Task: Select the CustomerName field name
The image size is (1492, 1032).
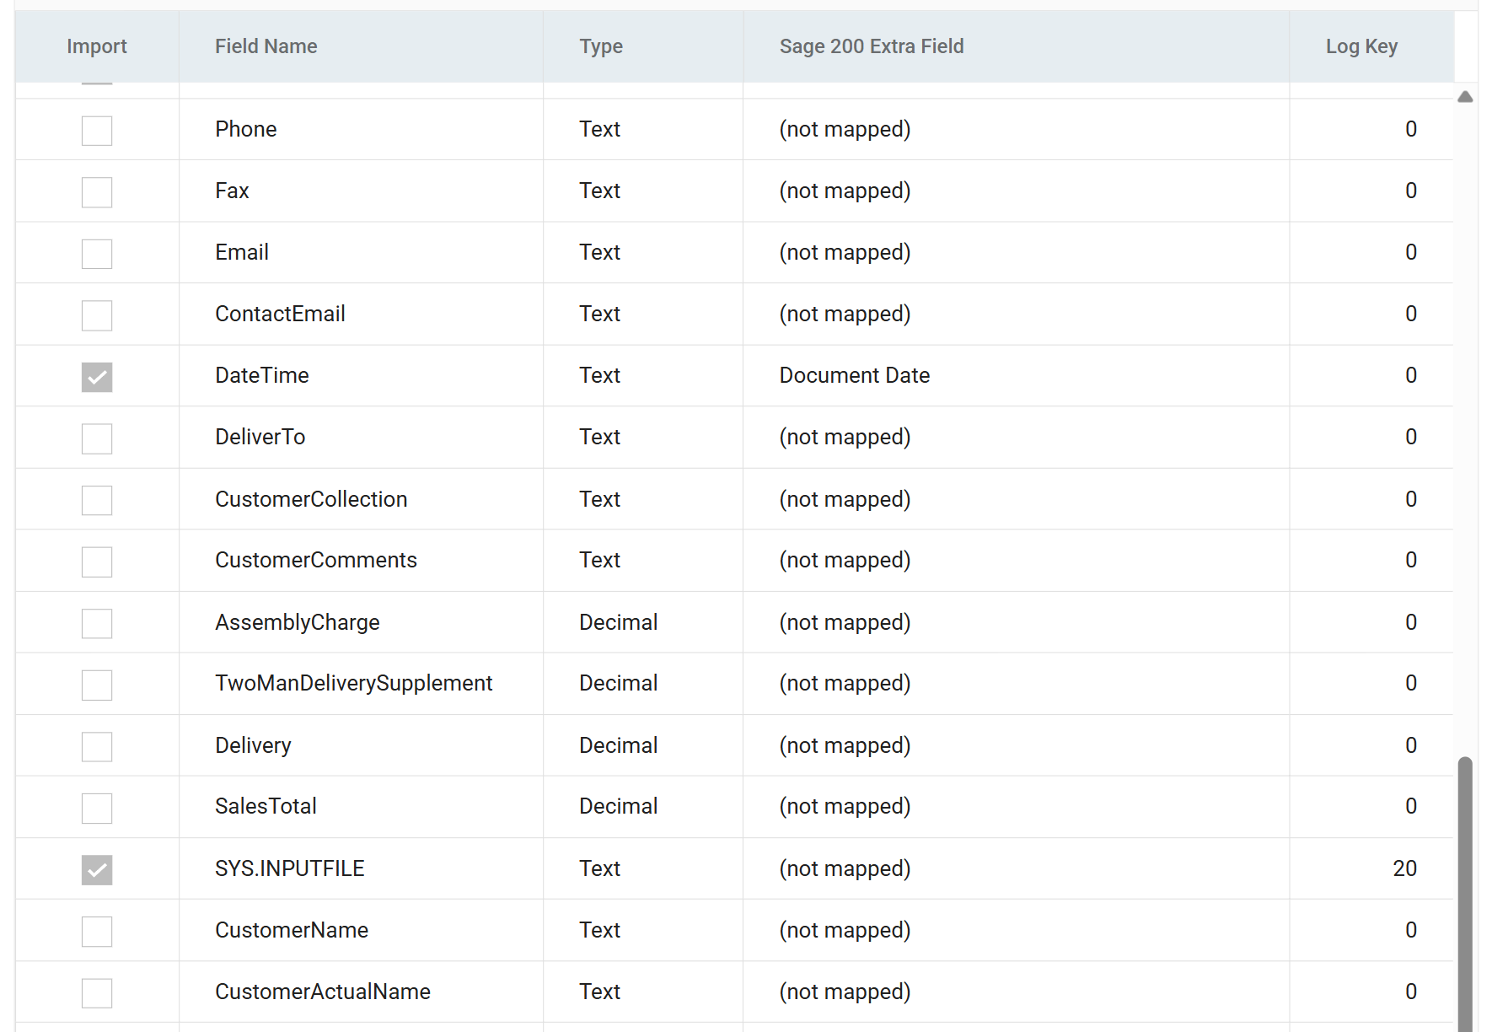Action: [x=292, y=930]
